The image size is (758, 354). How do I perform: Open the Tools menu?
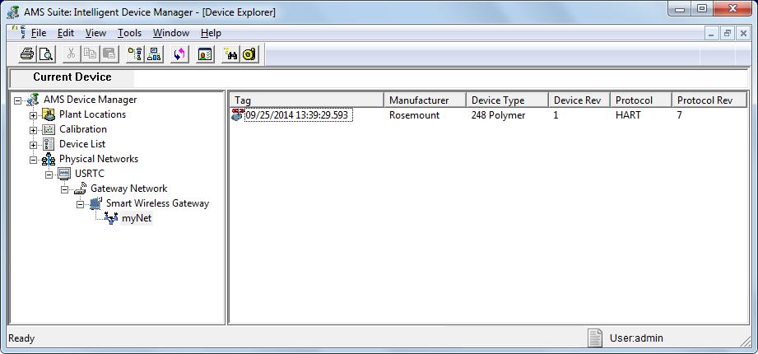point(129,33)
